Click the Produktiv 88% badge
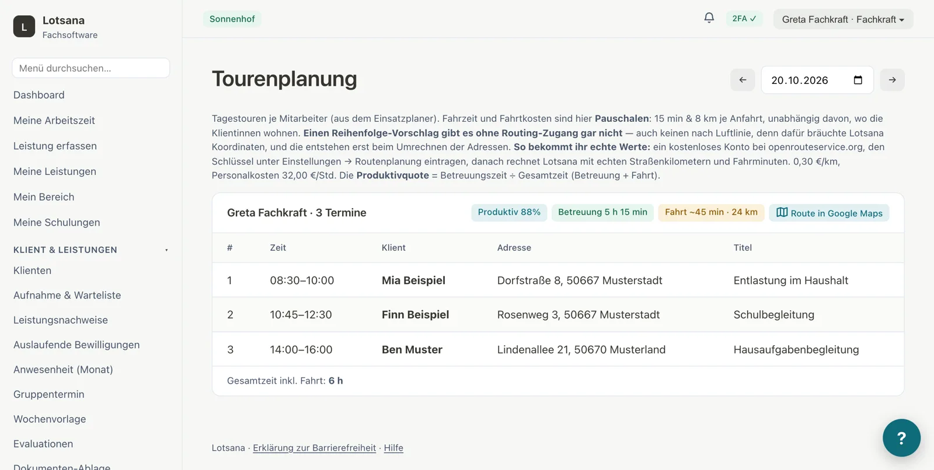Image resolution: width=934 pixels, height=470 pixels. coord(509,212)
